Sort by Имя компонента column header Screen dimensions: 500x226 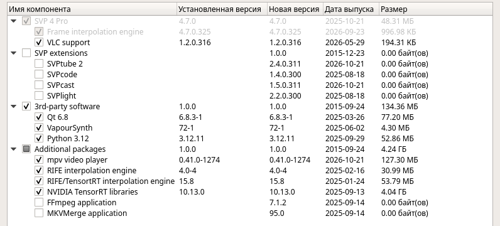point(92,9)
